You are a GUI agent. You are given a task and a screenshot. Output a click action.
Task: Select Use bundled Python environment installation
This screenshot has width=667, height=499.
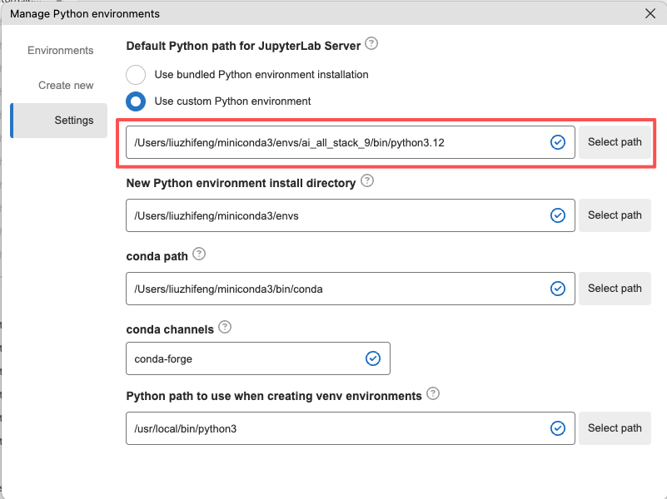pyautogui.click(x=136, y=75)
